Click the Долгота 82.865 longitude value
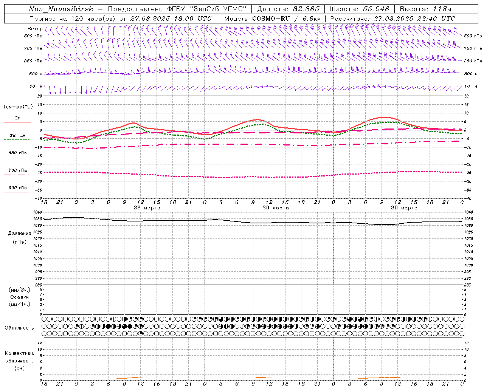Screen dimensions: 484x387 pos(306,9)
